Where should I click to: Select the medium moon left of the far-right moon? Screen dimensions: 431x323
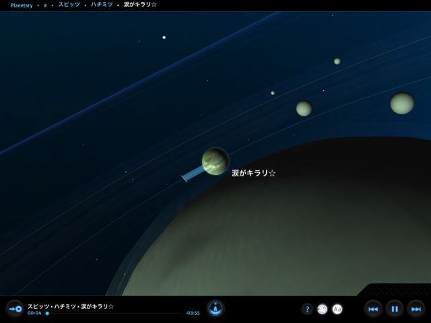click(x=304, y=108)
